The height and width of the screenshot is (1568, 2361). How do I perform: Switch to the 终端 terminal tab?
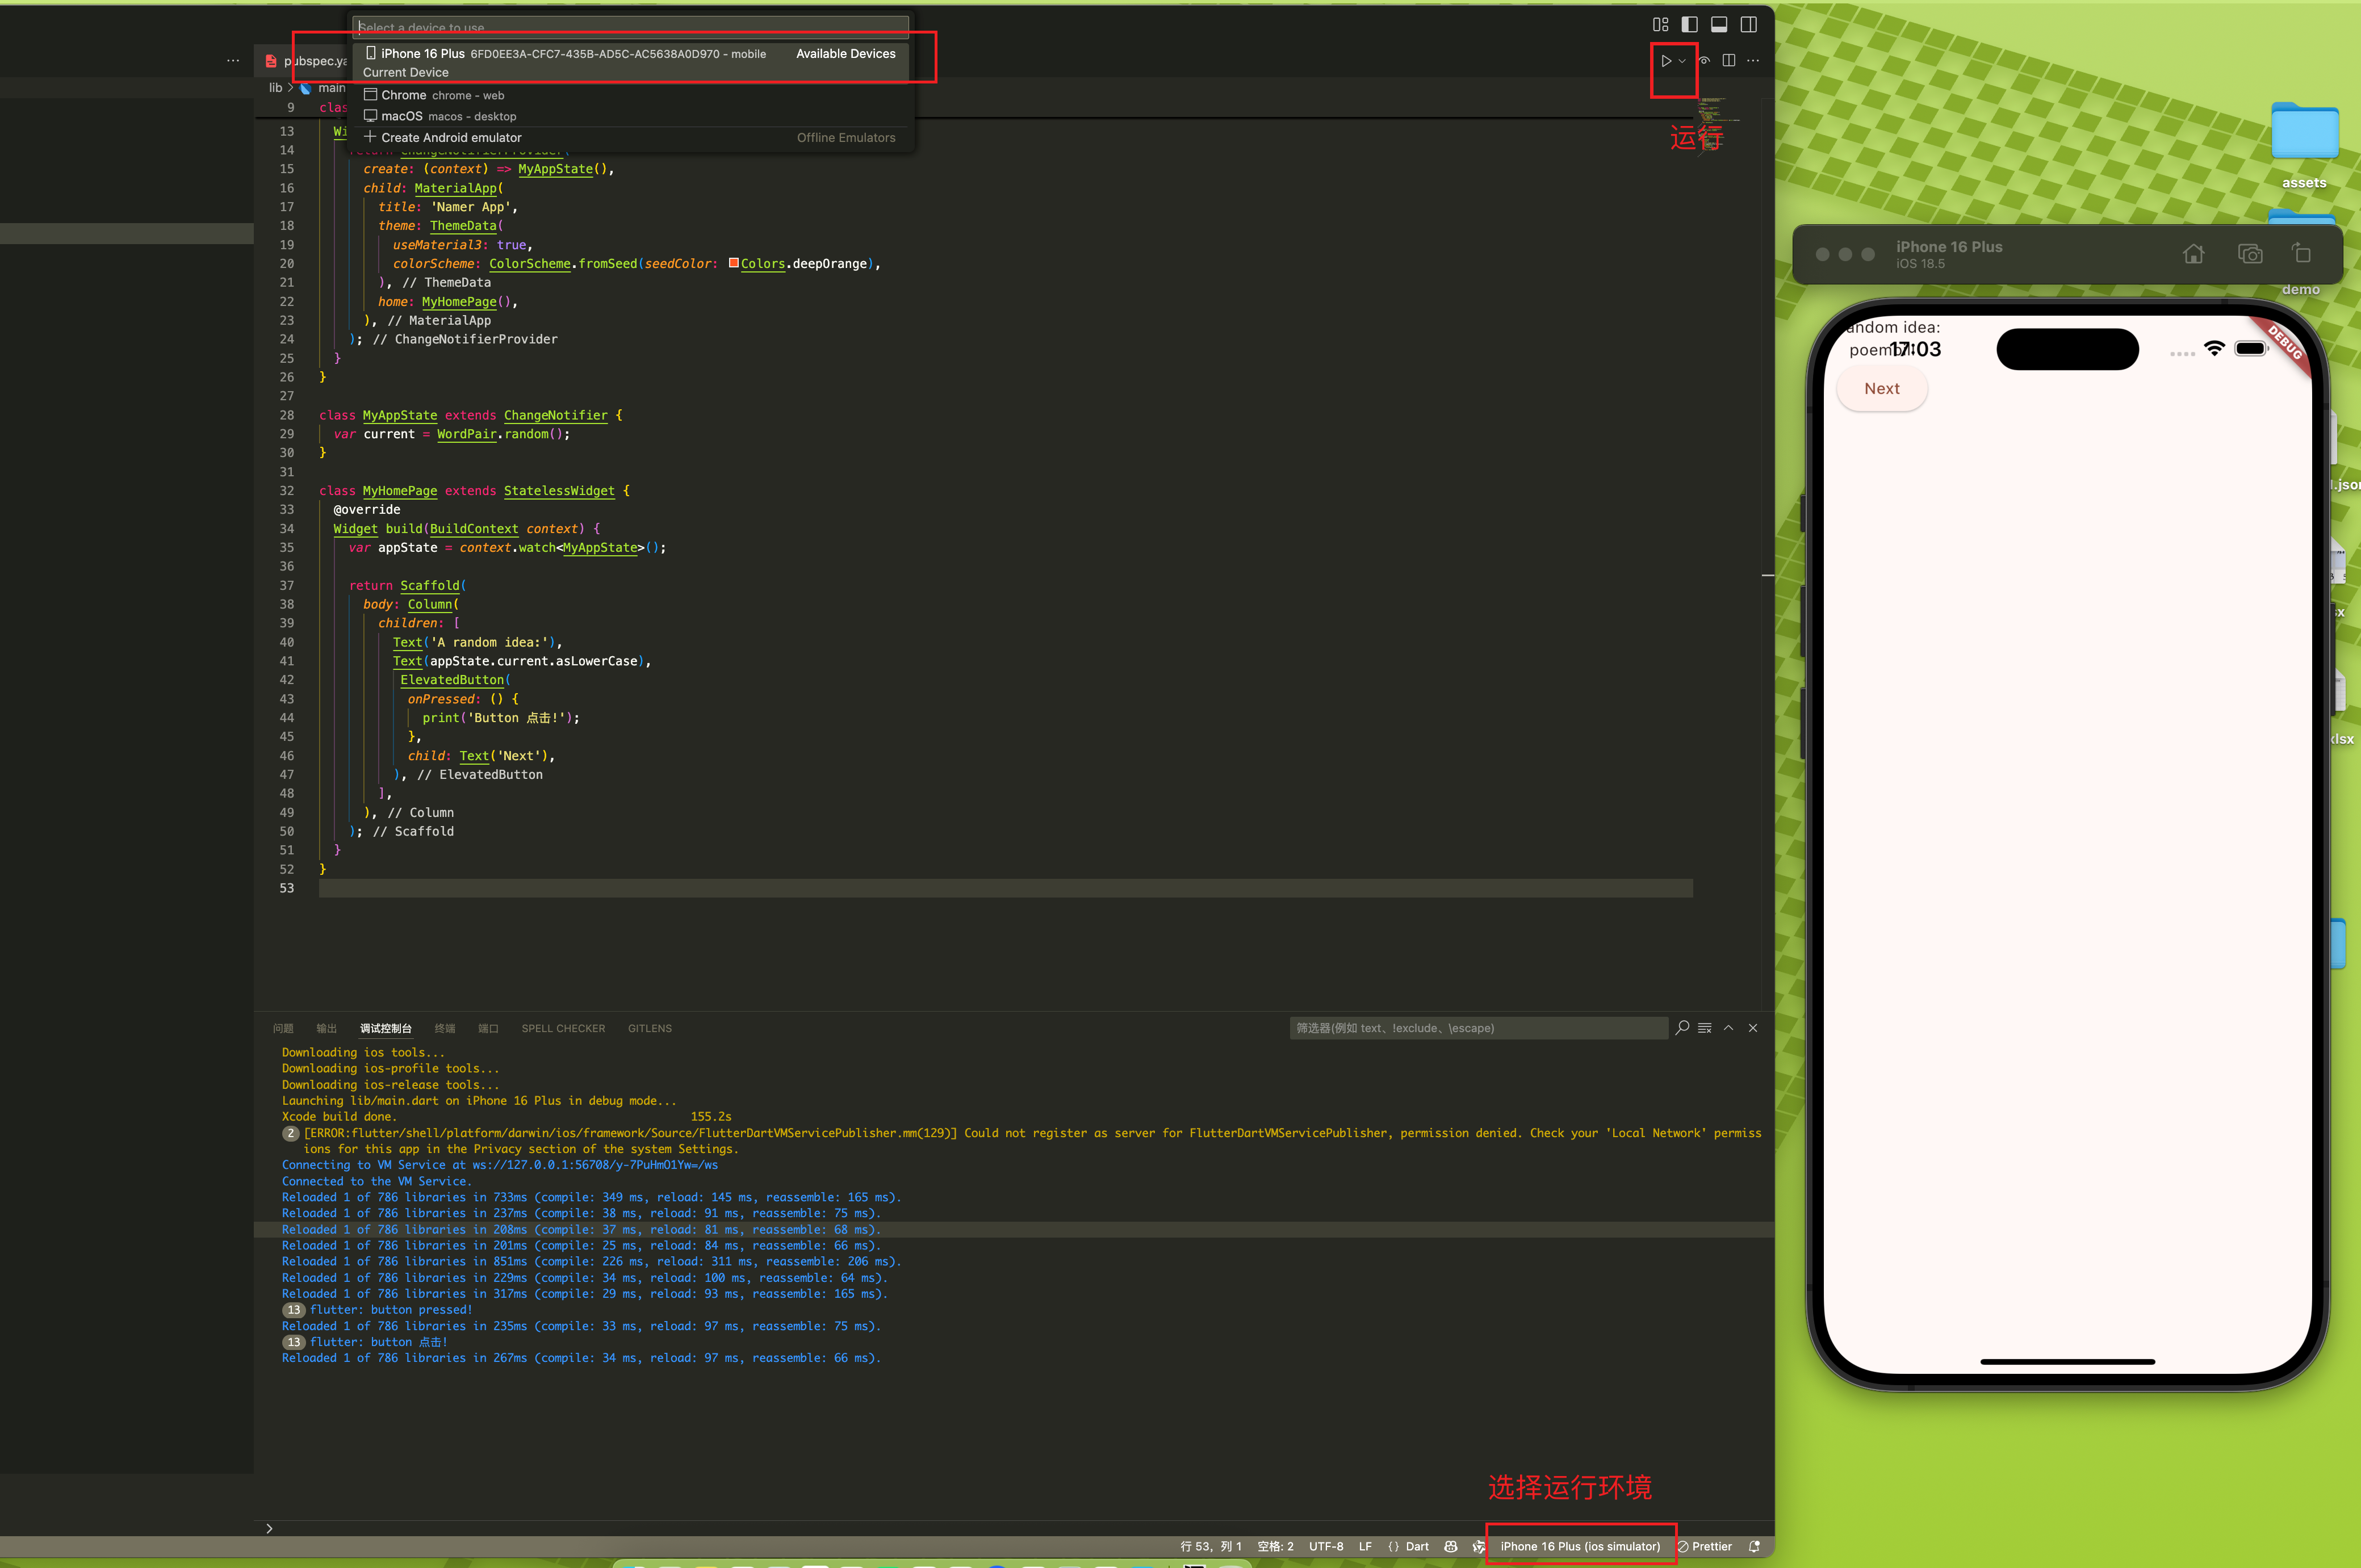[x=445, y=1028]
